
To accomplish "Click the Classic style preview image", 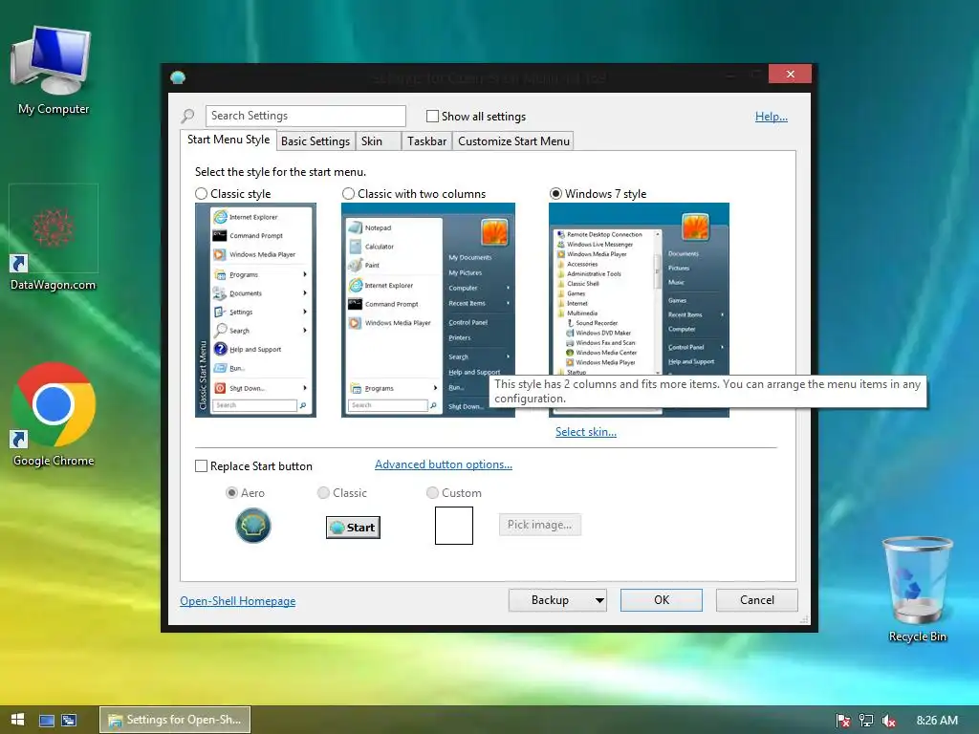I will click(255, 311).
